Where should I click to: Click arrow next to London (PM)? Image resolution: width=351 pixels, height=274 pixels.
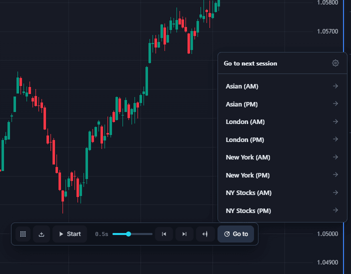(x=335, y=139)
